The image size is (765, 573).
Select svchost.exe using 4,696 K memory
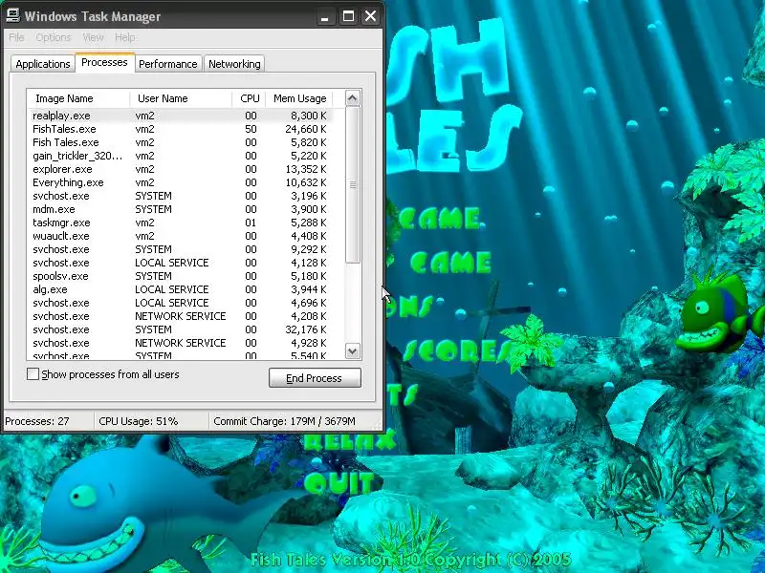point(180,303)
